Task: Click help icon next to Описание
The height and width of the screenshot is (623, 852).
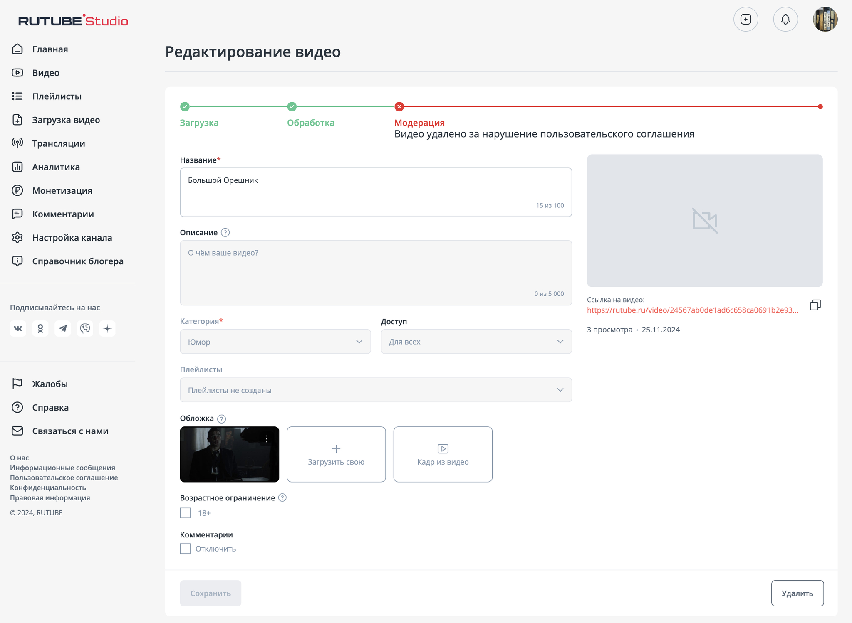Action: 225,233
